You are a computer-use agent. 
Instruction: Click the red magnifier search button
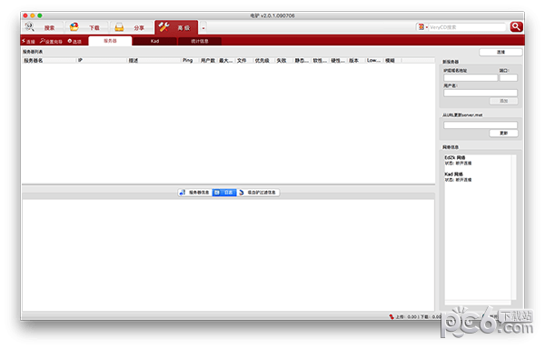pyautogui.click(x=516, y=26)
